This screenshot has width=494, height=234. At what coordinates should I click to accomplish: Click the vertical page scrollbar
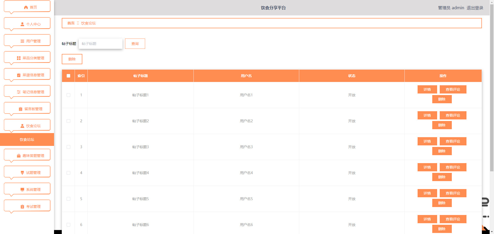[492, 87]
